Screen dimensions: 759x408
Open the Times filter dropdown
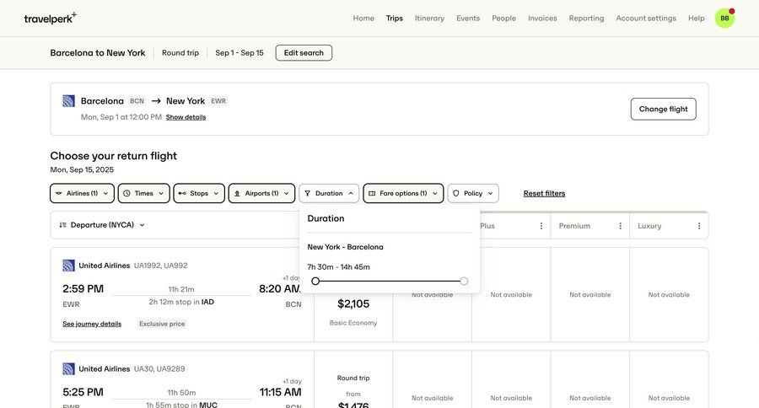(143, 193)
